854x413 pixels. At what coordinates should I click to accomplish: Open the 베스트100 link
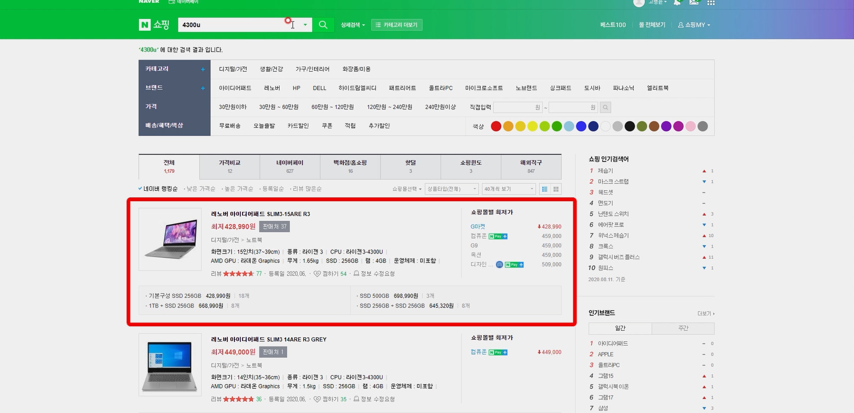click(x=613, y=25)
